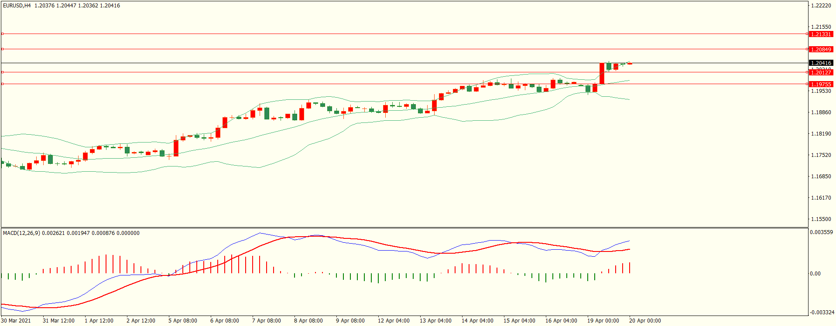Click the MACD 0.00 zero level label
Screen dimensions: 836x326
click(x=815, y=274)
